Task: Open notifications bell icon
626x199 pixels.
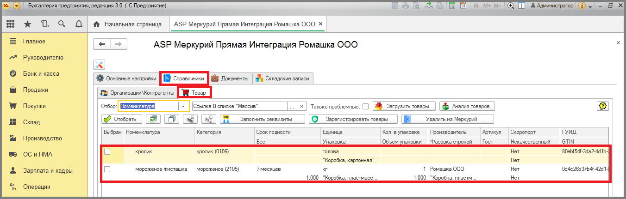Action: pyautogui.click(x=79, y=24)
